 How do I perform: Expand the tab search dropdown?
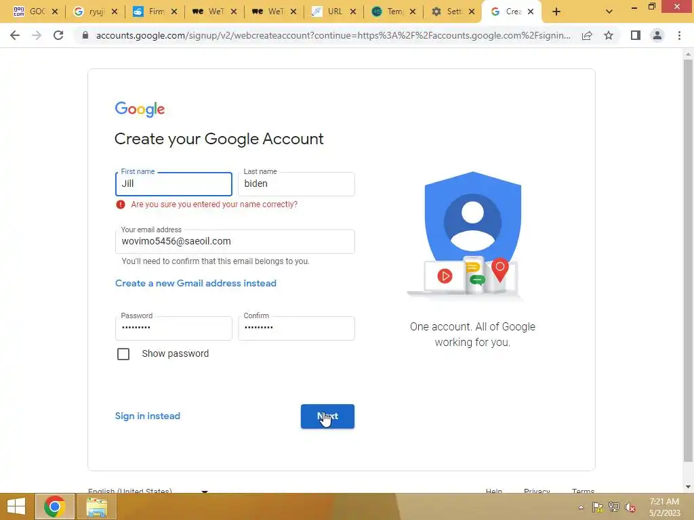pos(609,12)
